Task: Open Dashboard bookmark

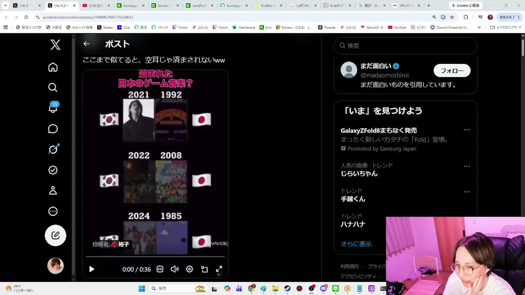Action: click(244, 27)
